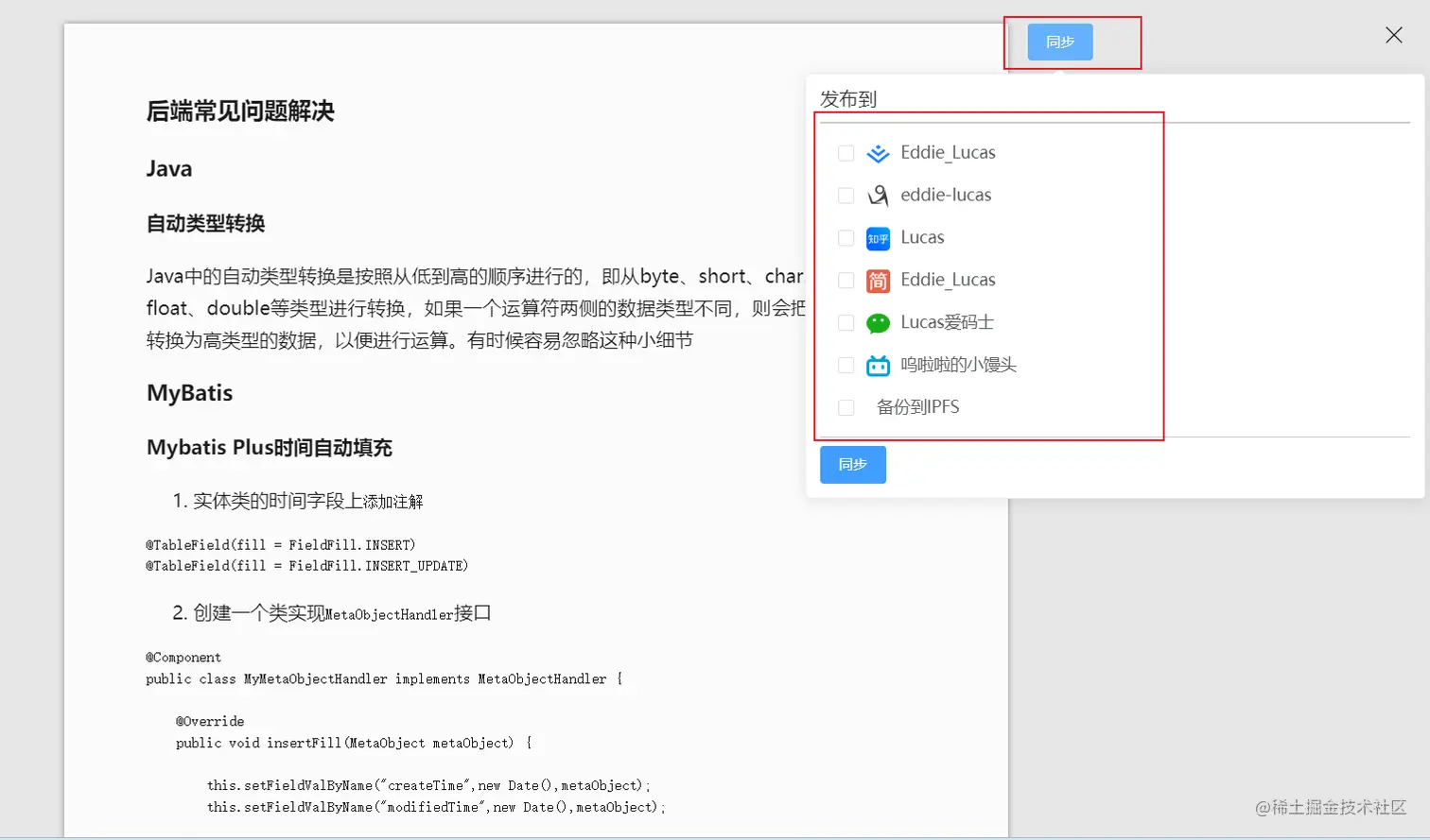Check the 备份到IPFS option
1430x840 pixels.
click(846, 407)
